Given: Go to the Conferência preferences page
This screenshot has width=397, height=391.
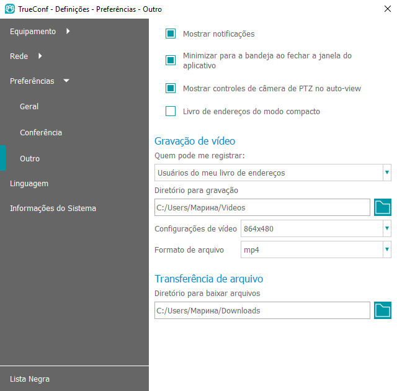Looking at the screenshot, I should (x=41, y=132).
